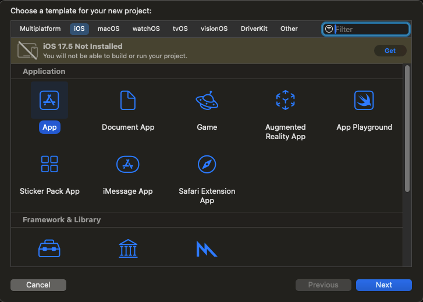Viewport: 423px width, 302px height.
Task: Choose the App Playground swift icon
Action: click(x=364, y=101)
